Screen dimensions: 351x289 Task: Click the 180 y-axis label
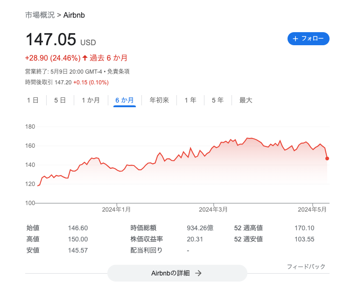(x=30, y=127)
